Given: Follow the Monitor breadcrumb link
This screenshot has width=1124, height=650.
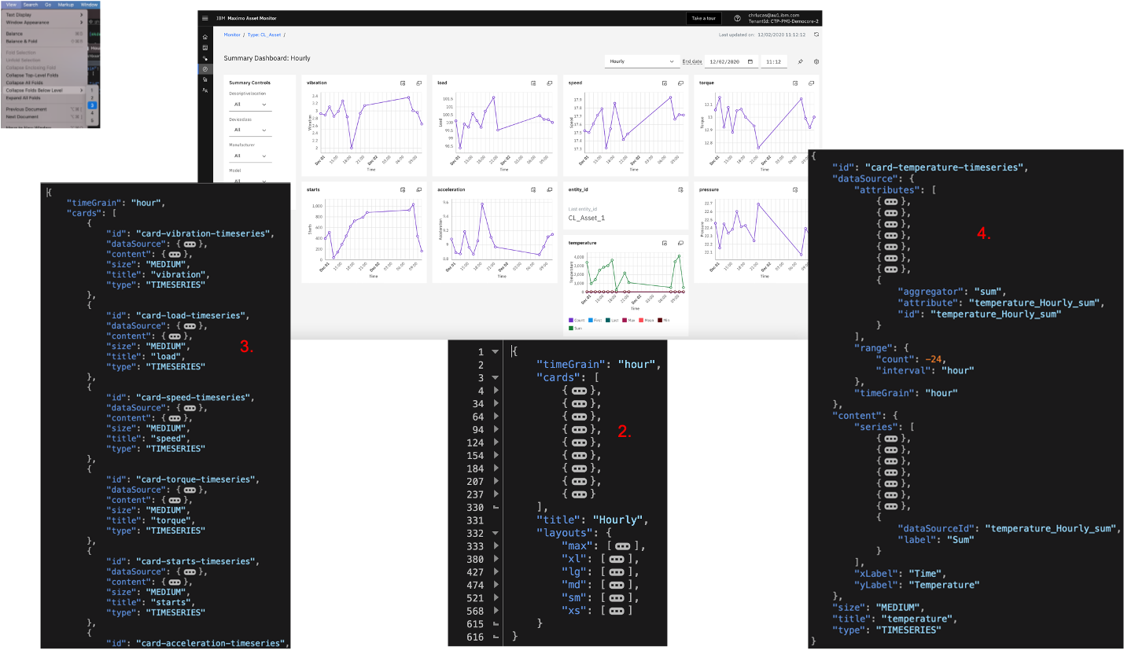Looking at the screenshot, I should pos(232,35).
